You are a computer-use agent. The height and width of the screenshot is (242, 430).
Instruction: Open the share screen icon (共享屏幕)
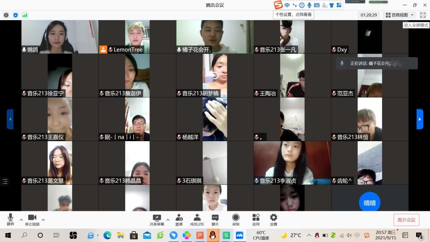157,218
